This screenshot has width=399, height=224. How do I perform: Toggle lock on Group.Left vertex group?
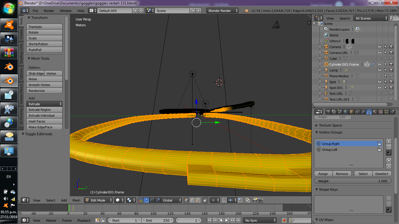(x=379, y=150)
